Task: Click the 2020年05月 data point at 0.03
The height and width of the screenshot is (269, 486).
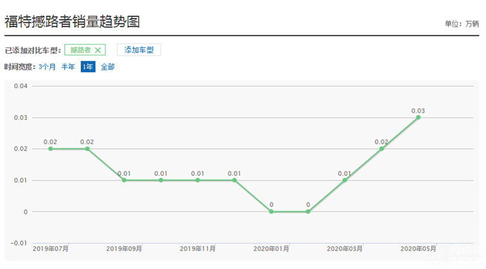Action: 418,117
